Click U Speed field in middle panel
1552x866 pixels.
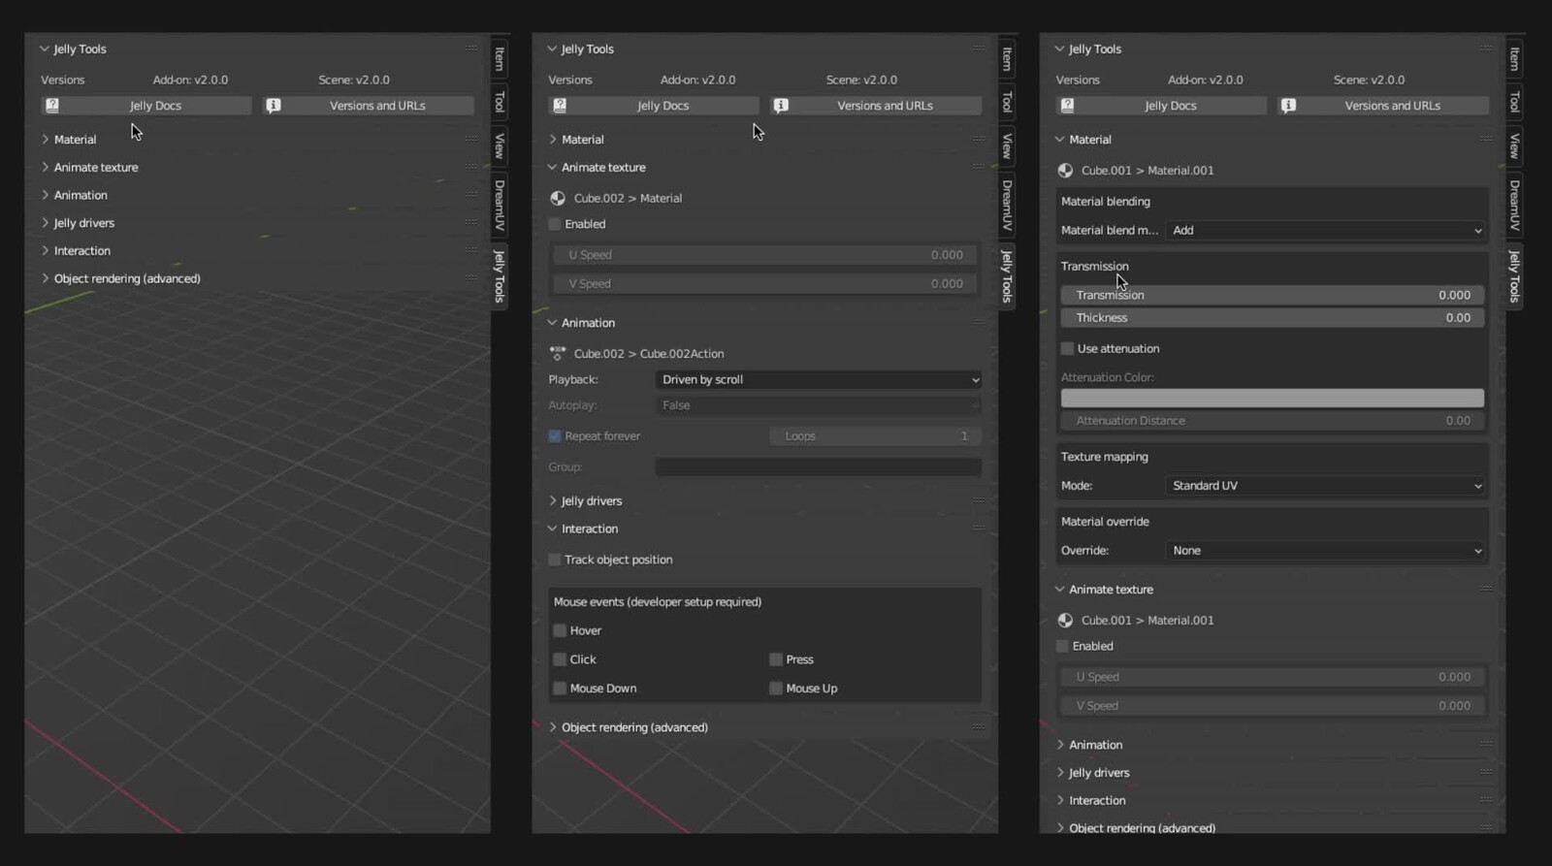(x=764, y=255)
